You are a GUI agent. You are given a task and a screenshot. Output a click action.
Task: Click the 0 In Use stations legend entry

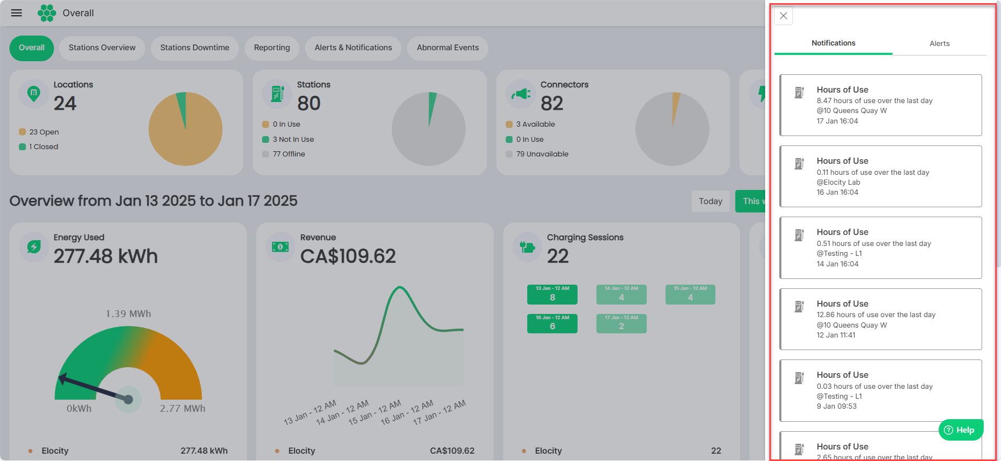click(281, 124)
